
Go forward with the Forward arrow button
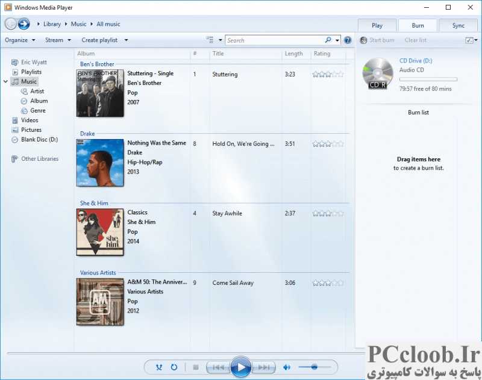pos(23,24)
